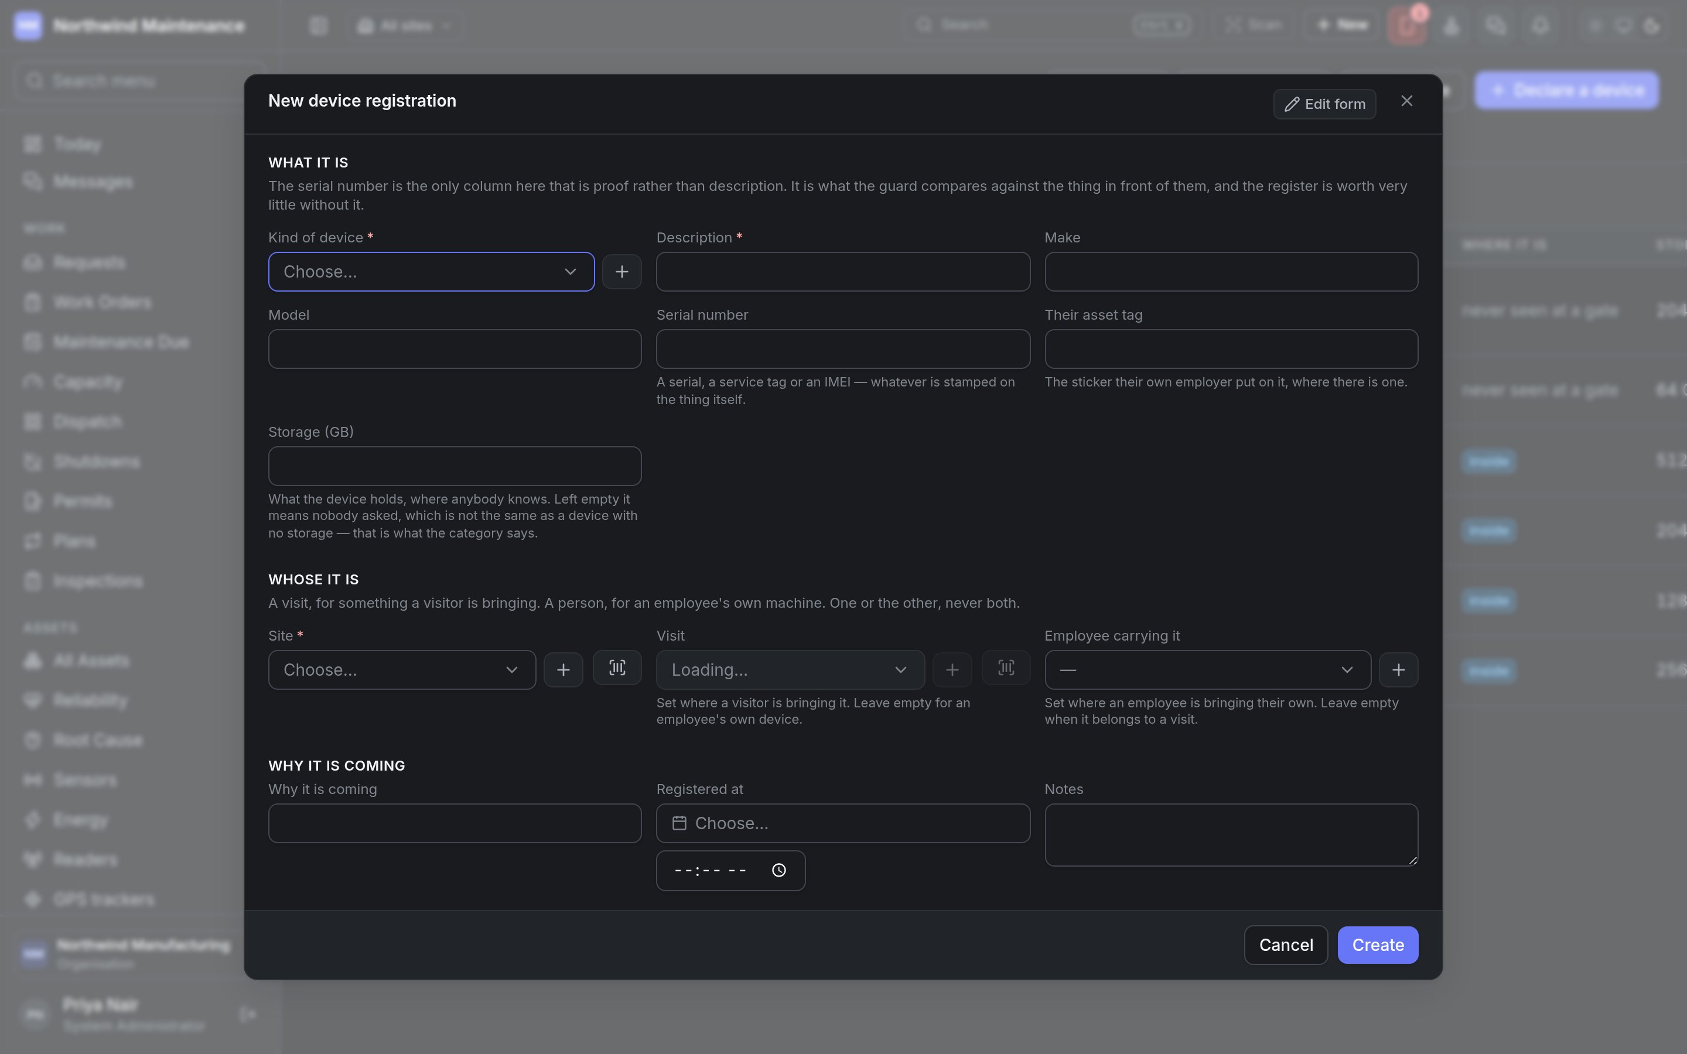The width and height of the screenshot is (1687, 1054).
Task: Click the WHOSE IT IS section heading
Action: pyautogui.click(x=314, y=579)
